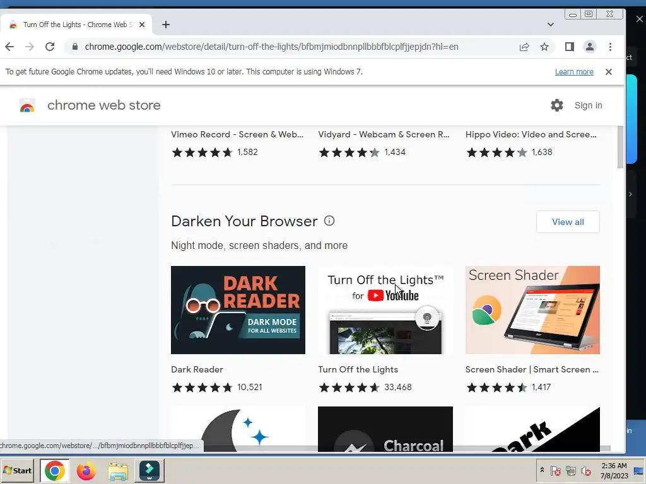Image resolution: width=646 pixels, height=484 pixels.
Task: Open Screen Shader | Smart Screen title
Action: [532, 369]
